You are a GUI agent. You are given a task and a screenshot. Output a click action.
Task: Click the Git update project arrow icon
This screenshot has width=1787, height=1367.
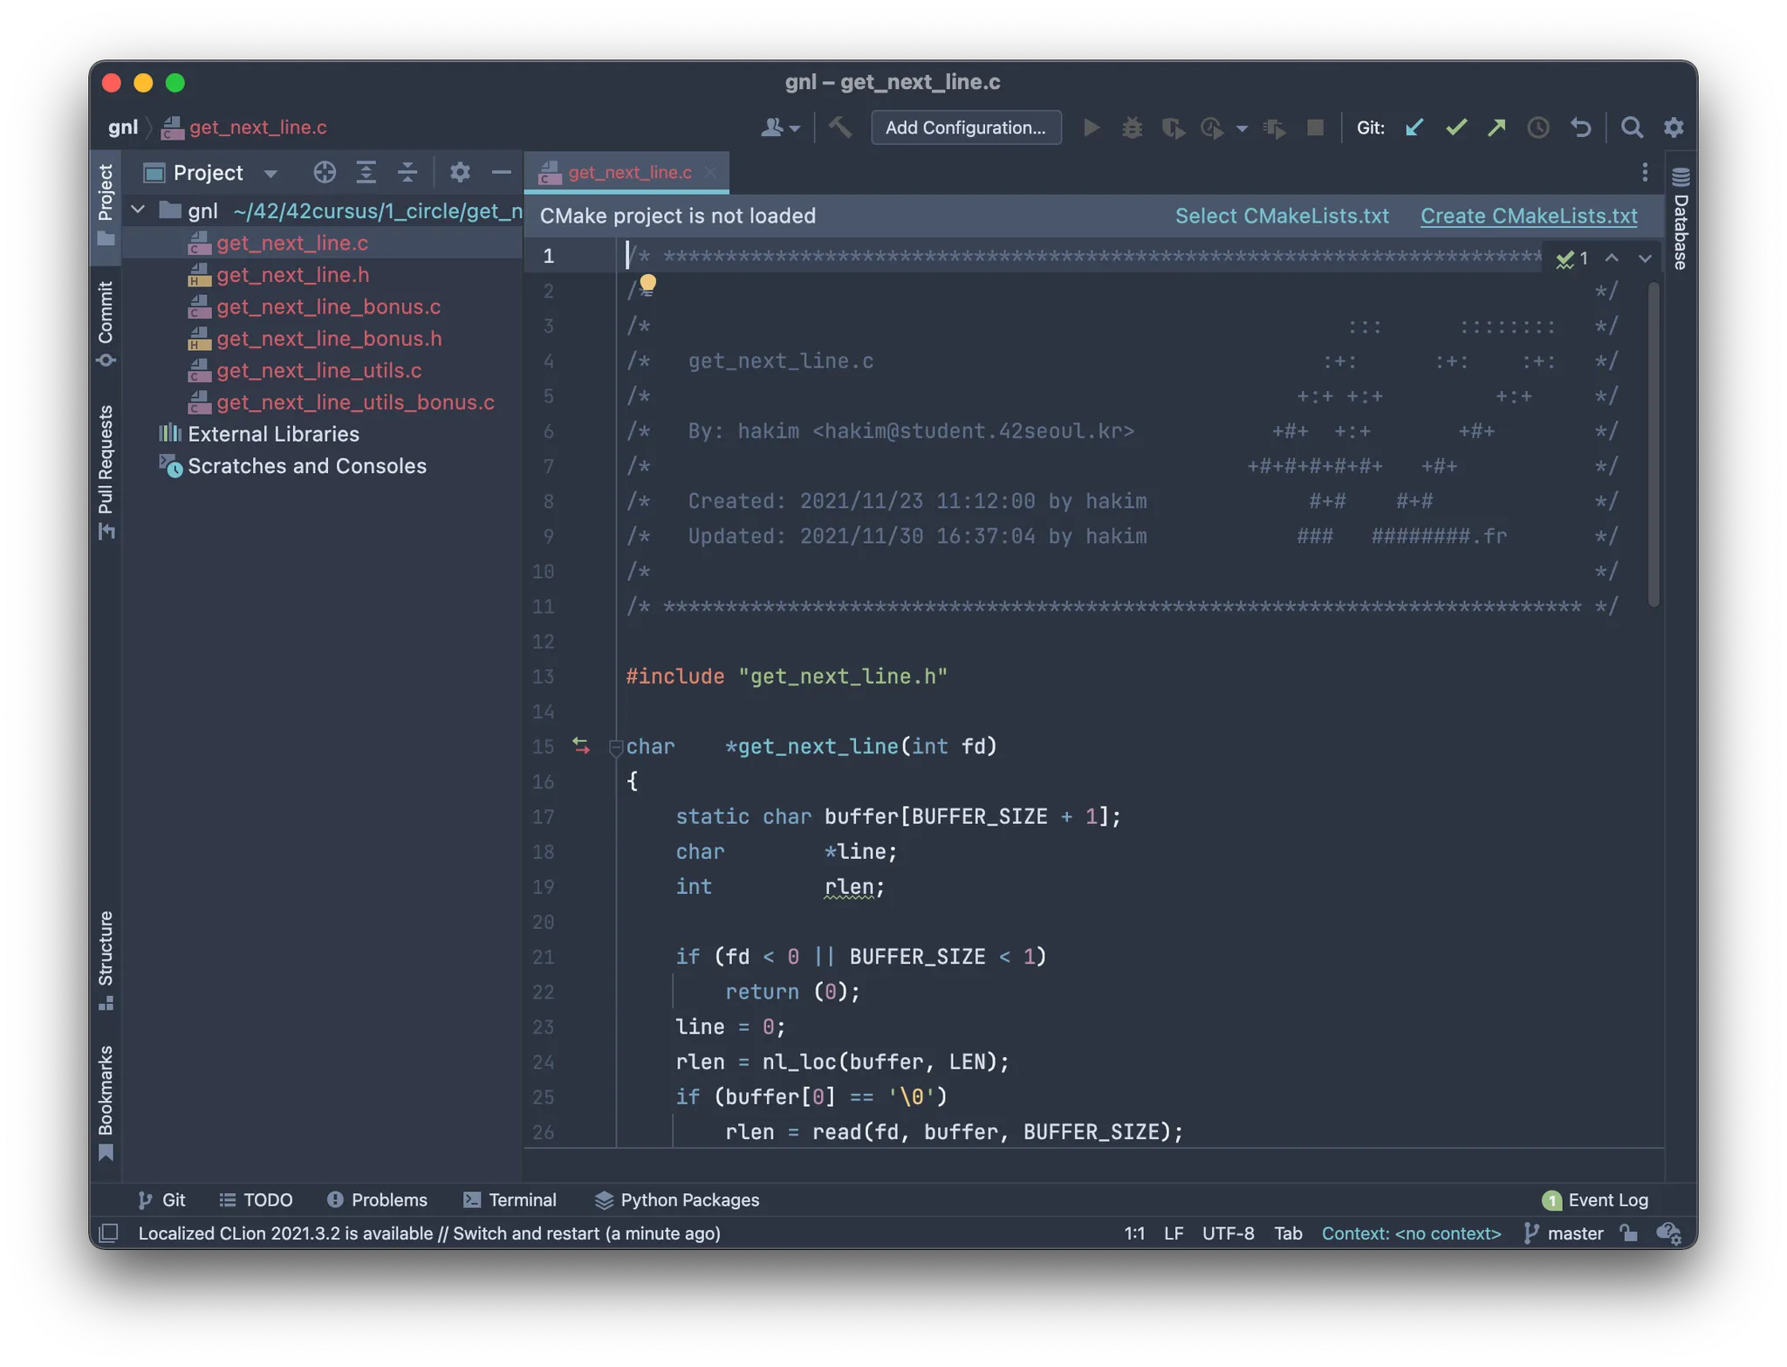point(1414,127)
